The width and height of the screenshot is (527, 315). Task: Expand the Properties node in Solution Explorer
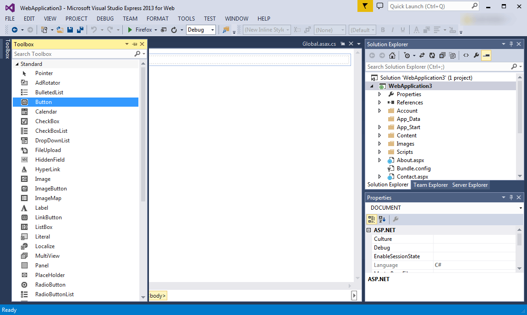tap(380, 94)
